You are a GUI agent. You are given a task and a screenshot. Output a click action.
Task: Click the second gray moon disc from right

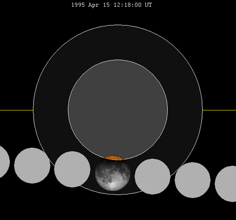point(193,180)
